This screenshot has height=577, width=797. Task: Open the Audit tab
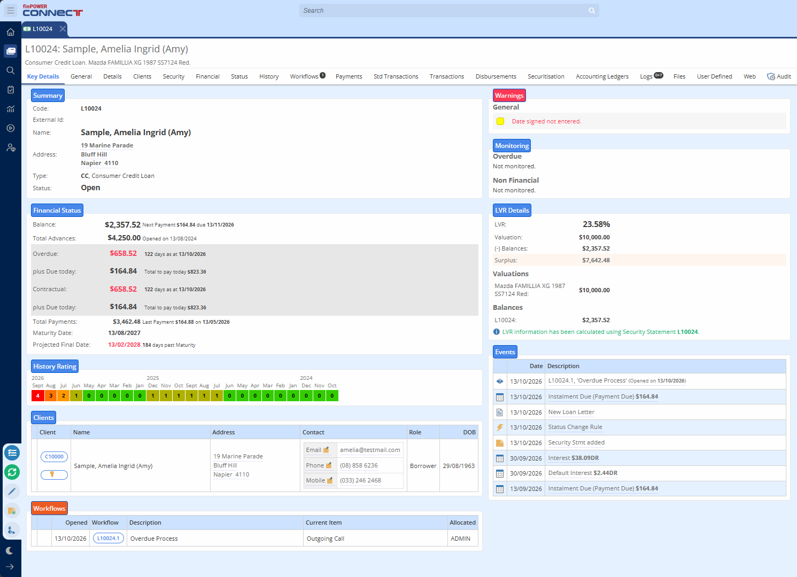[x=779, y=76]
